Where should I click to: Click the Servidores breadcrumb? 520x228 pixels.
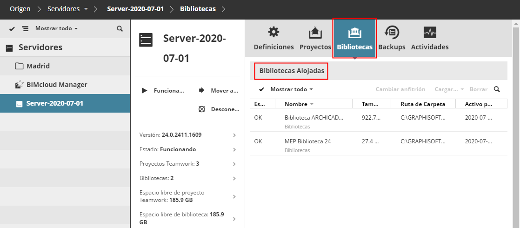(x=63, y=9)
